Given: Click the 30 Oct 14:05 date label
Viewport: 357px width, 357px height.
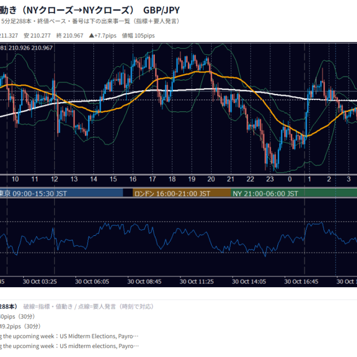Looking at the screenshot, I should 249,281.
